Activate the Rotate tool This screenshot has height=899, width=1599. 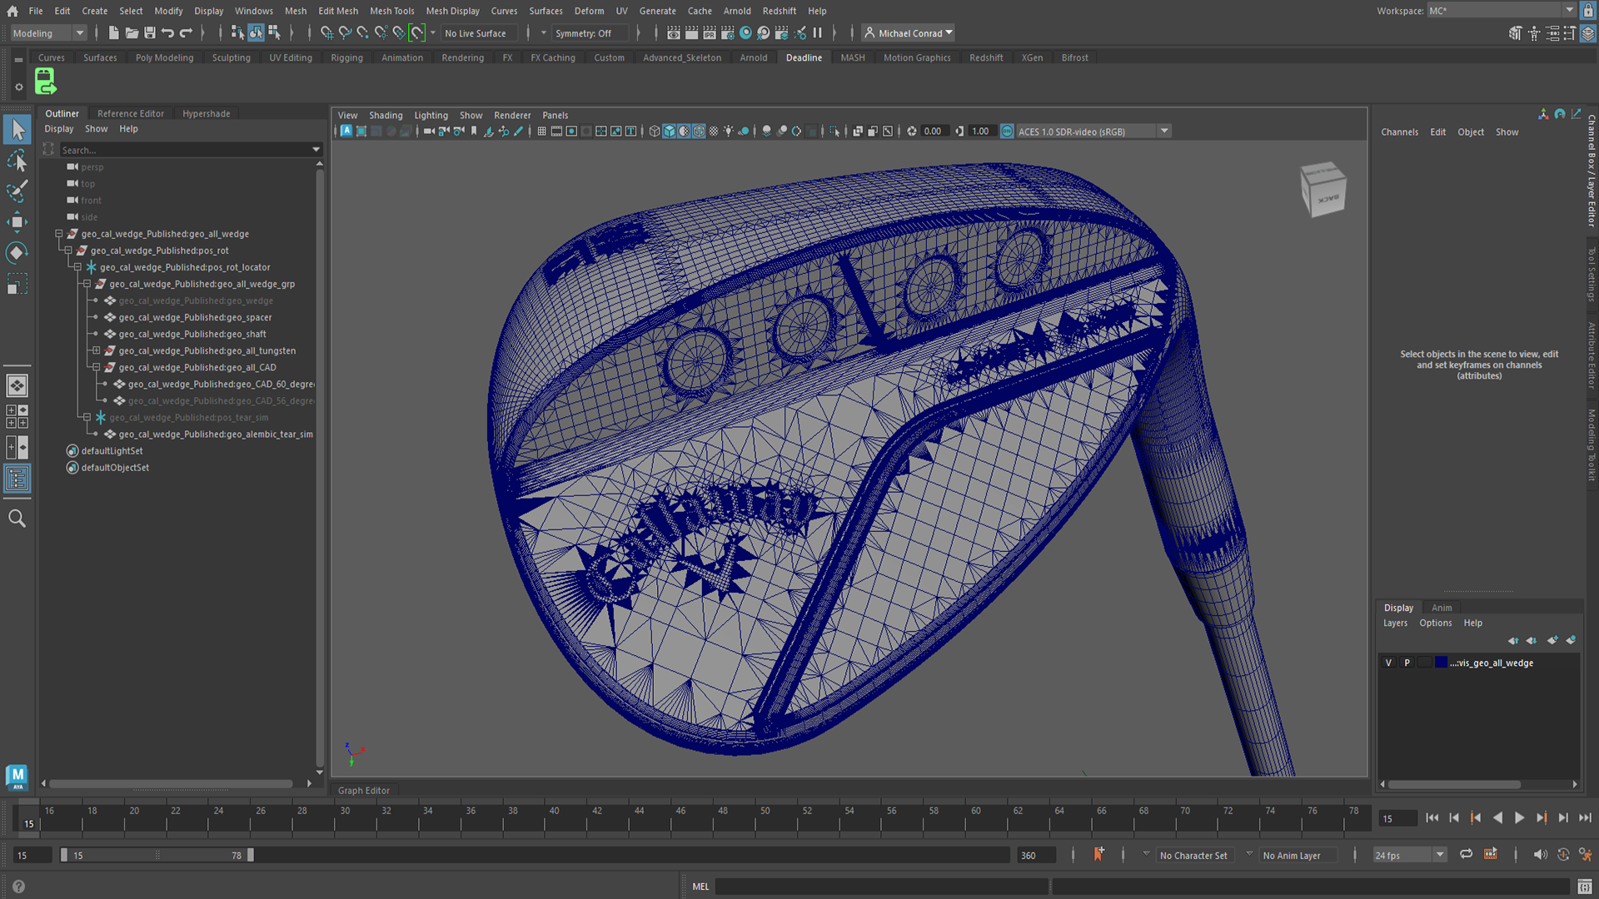pyautogui.click(x=17, y=253)
